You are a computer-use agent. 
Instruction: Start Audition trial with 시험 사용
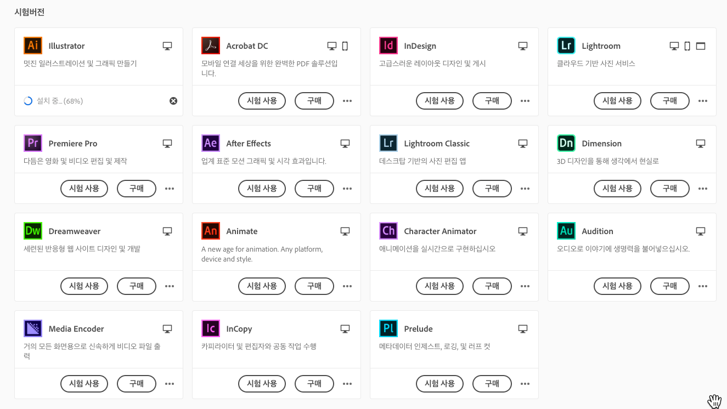click(x=617, y=286)
